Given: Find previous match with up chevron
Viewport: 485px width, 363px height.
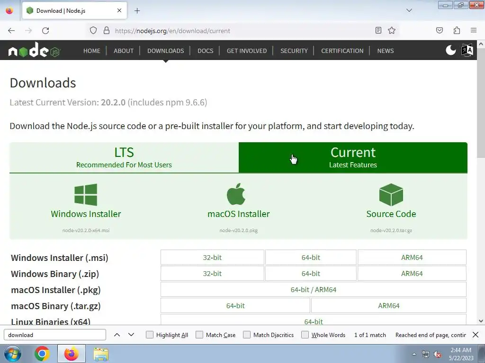Looking at the screenshot, I should (117, 335).
